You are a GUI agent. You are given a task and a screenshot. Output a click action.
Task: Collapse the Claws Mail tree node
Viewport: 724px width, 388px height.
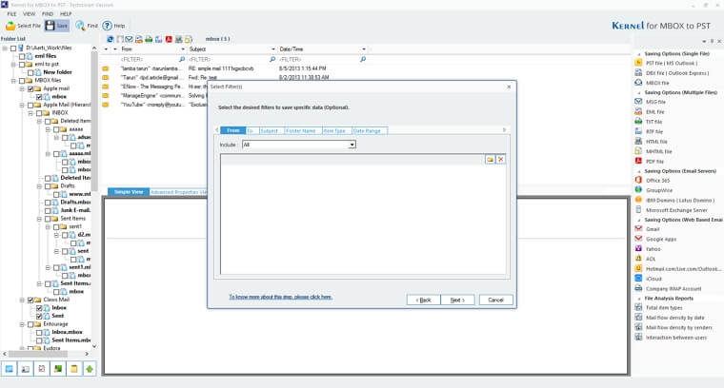click(22, 300)
